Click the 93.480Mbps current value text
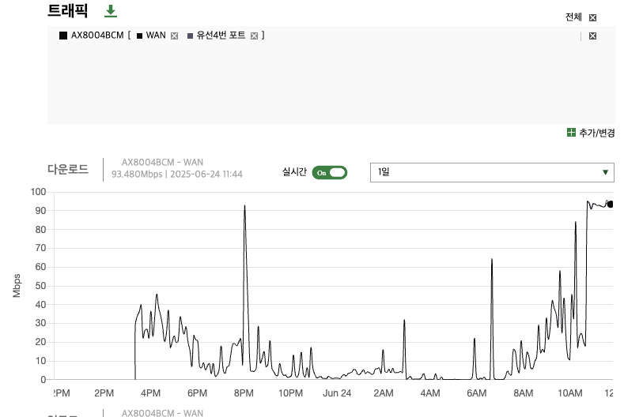The width and height of the screenshot is (624, 417). tap(137, 174)
